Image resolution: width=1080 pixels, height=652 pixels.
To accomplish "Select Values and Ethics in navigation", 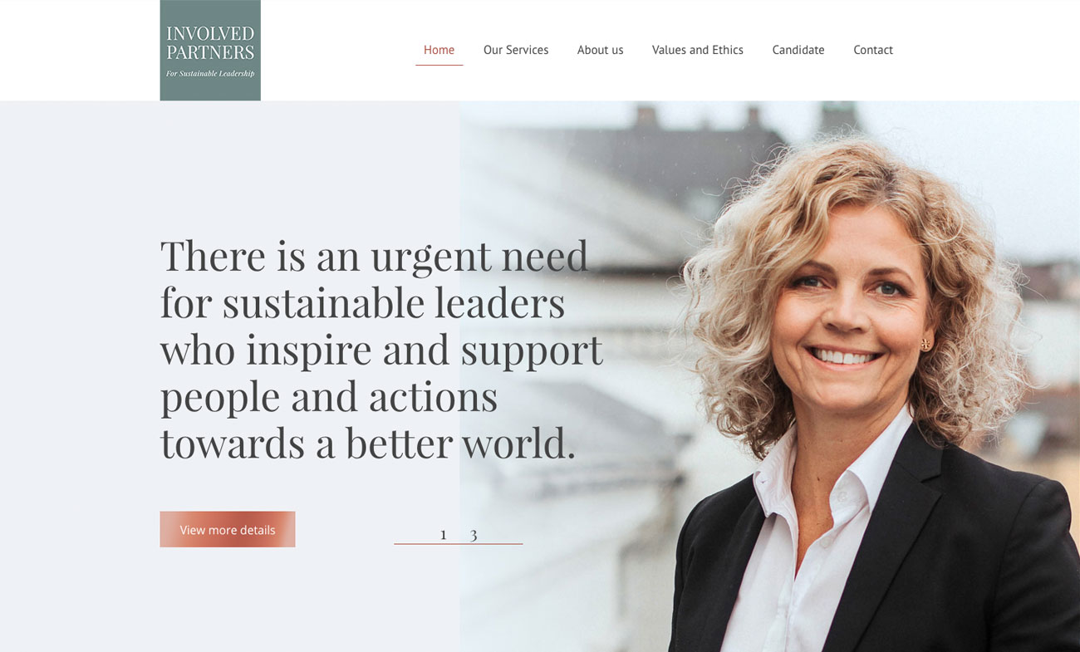I will point(698,50).
